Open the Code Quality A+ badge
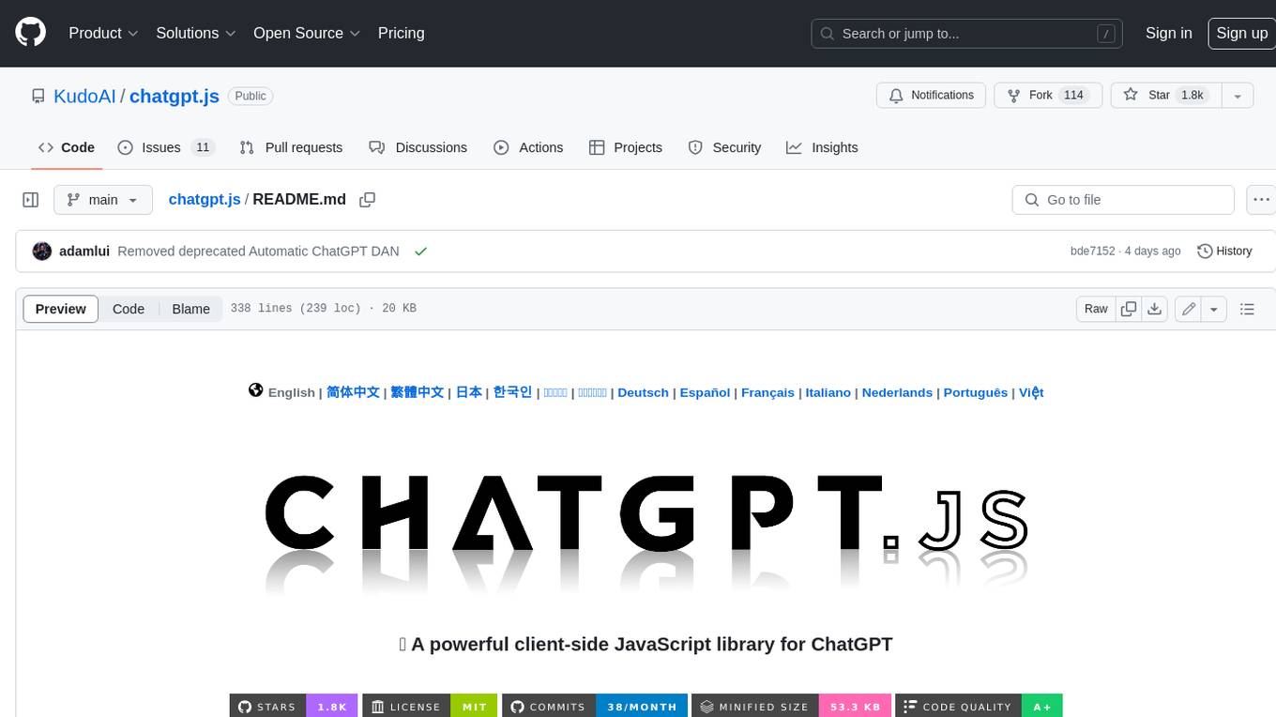The width and height of the screenshot is (1276, 717). (x=979, y=706)
